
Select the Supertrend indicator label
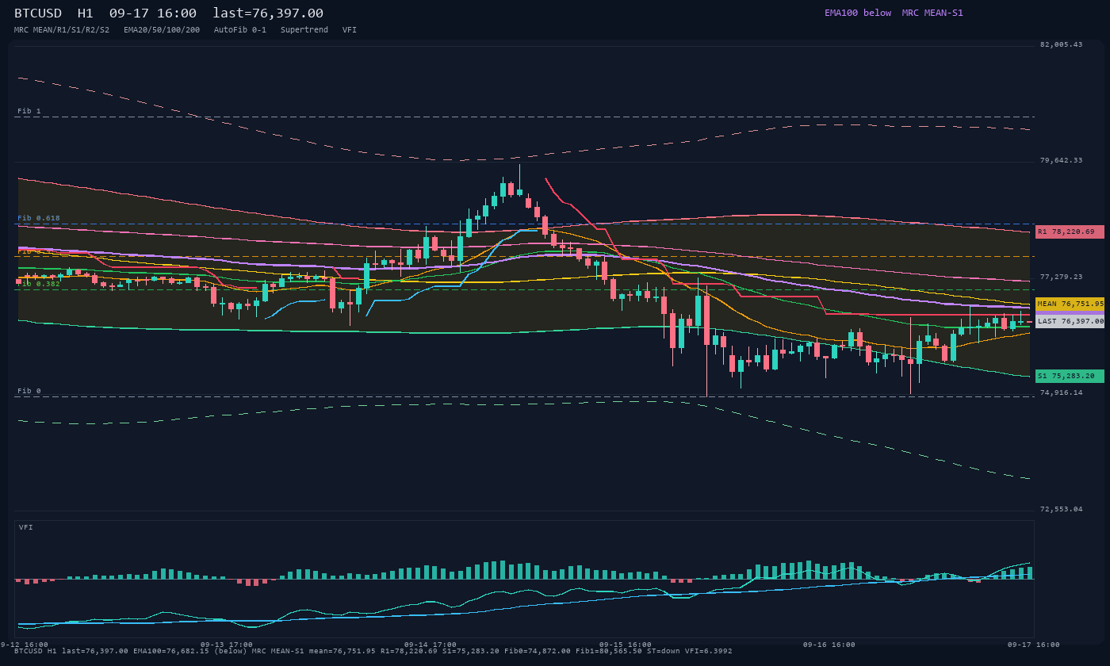pos(304,30)
